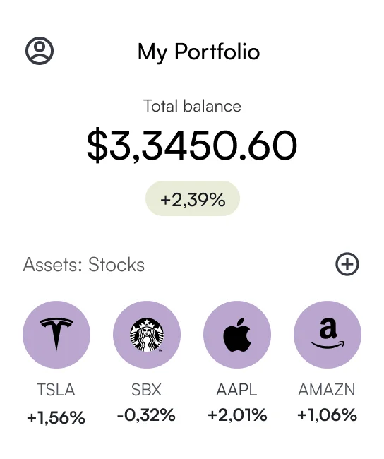Click the $3,3450.60 balance amount

pyautogui.click(x=192, y=145)
